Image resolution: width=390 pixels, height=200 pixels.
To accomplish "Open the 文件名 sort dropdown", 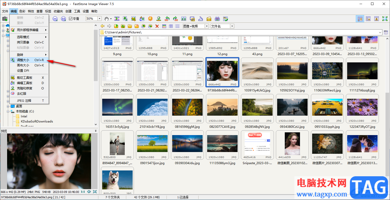I will click(232, 26).
